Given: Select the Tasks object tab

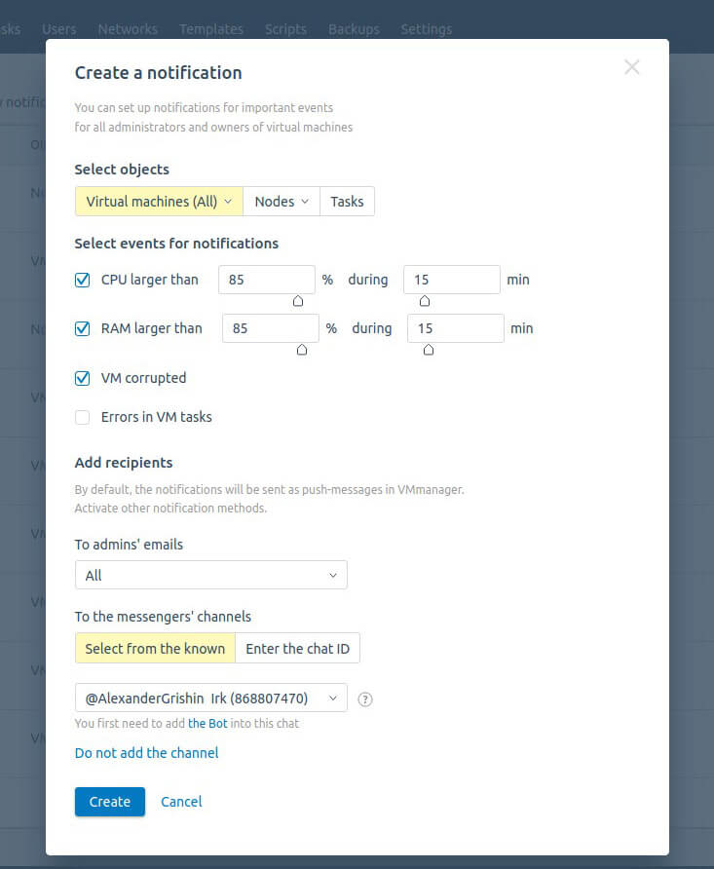Looking at the screenshot, I should (348, 202).
